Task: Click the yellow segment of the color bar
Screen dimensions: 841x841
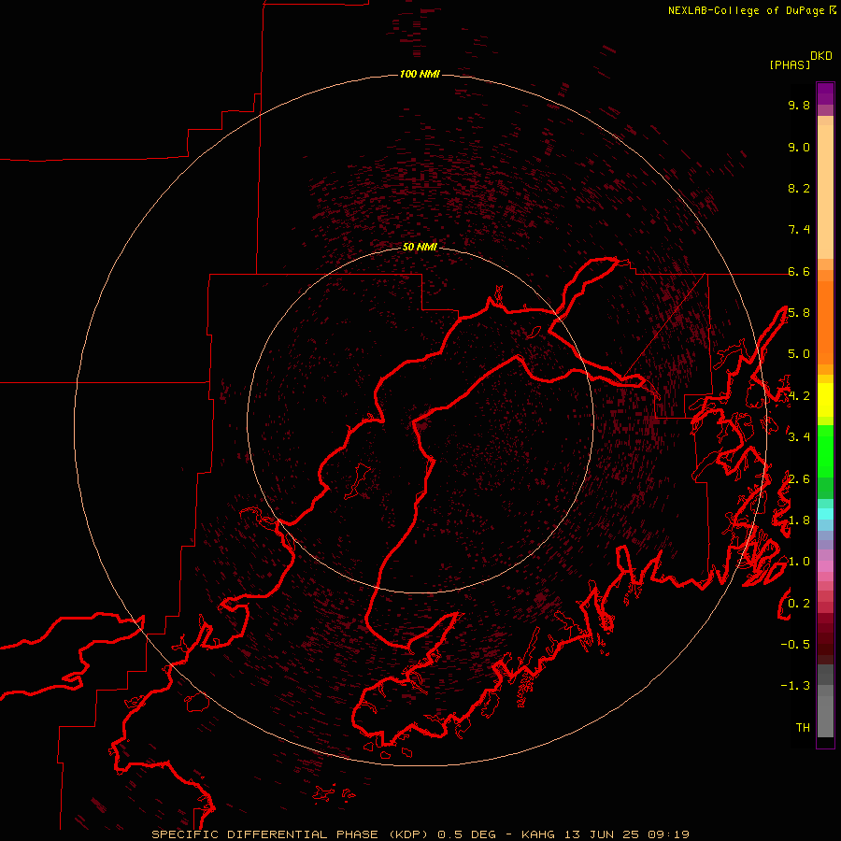Action: (825, 400)
